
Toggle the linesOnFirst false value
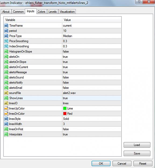(x=92, y=129)
